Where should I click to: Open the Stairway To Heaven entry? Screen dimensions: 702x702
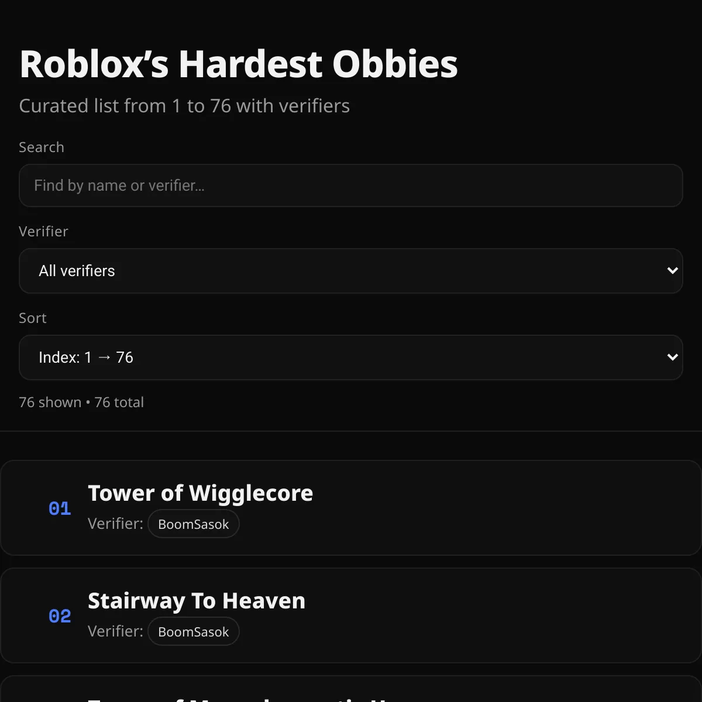(197, 601)
